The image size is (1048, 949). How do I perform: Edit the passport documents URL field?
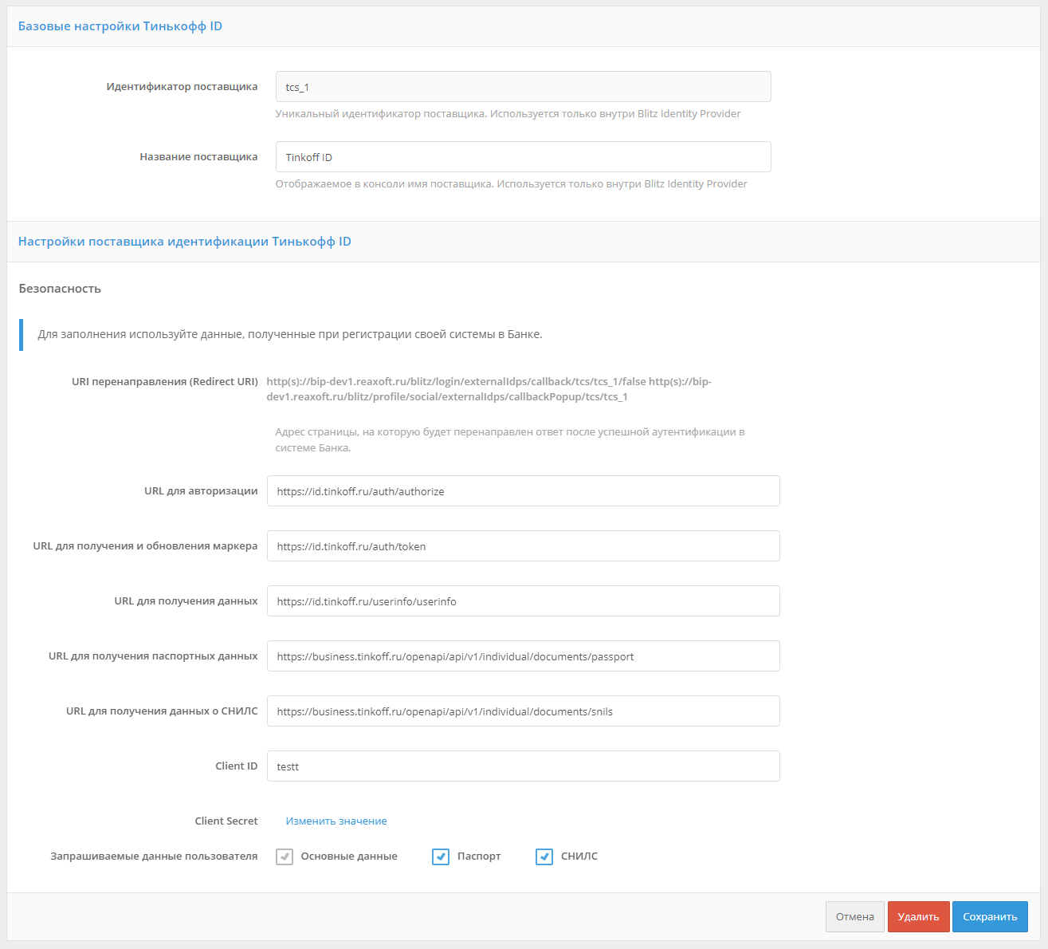click(x=523, y=656)
